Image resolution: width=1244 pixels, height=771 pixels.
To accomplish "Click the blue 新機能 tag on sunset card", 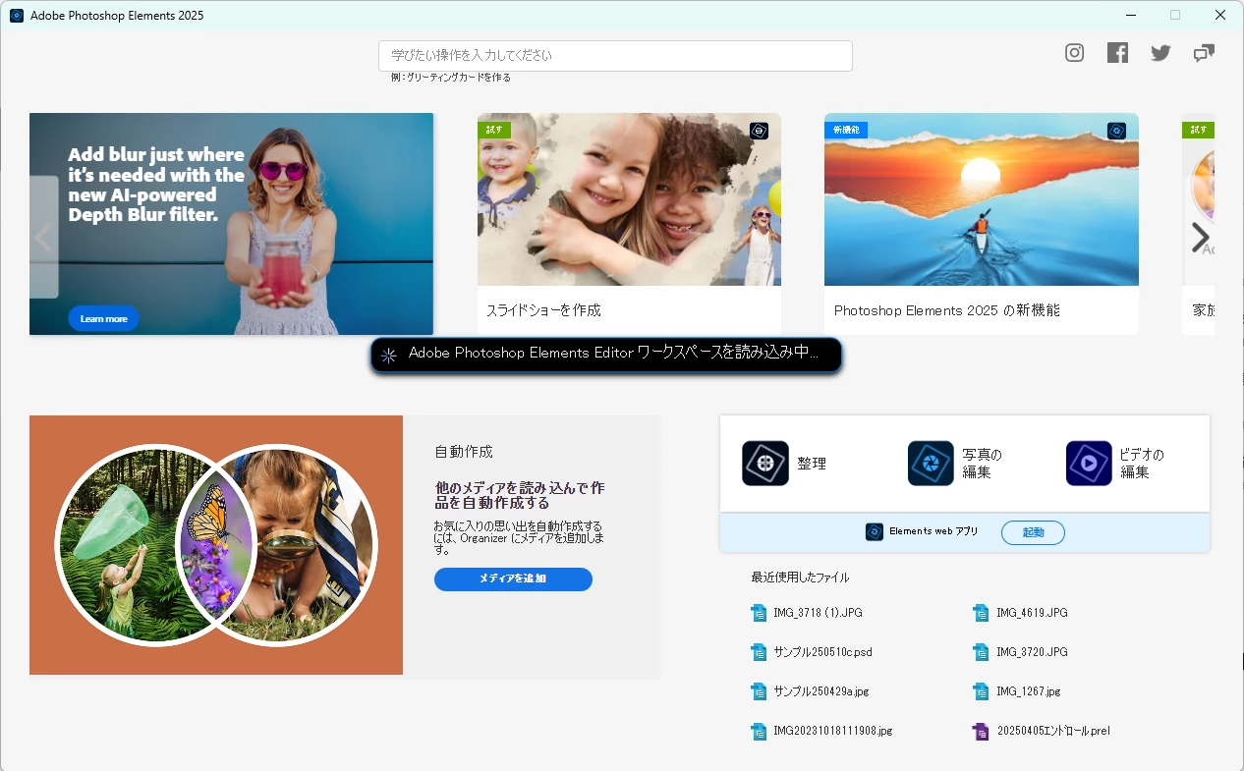I will [846, 130].
